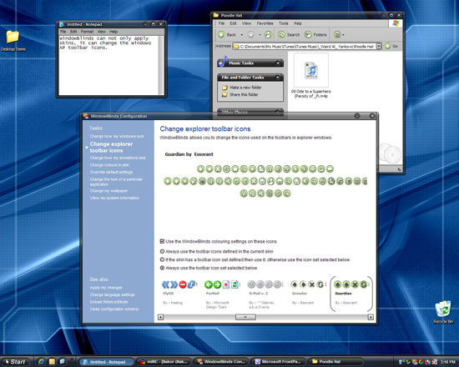The height and width of the screenshot is (367, 459).
Task: Click the left arrow of the icon set scrollbar
Action: tap(161, 317)
